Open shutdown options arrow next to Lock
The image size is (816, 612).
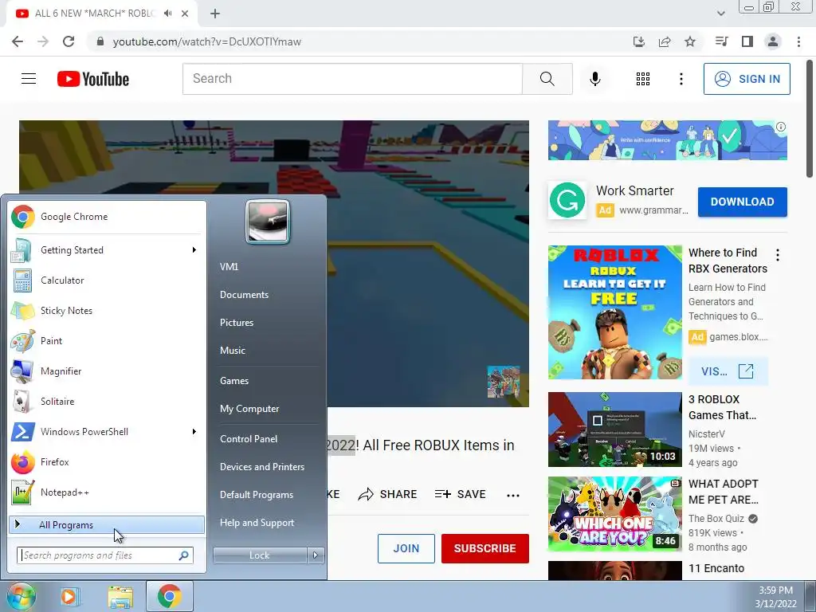[316, 555]
